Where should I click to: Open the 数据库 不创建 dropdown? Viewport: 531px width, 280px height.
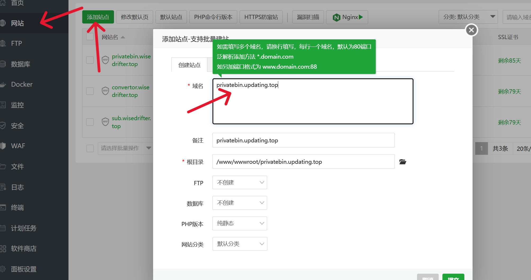(240, 203)
